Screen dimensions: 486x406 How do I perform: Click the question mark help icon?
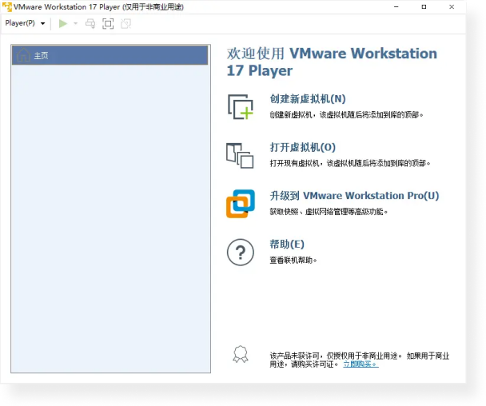240,253
